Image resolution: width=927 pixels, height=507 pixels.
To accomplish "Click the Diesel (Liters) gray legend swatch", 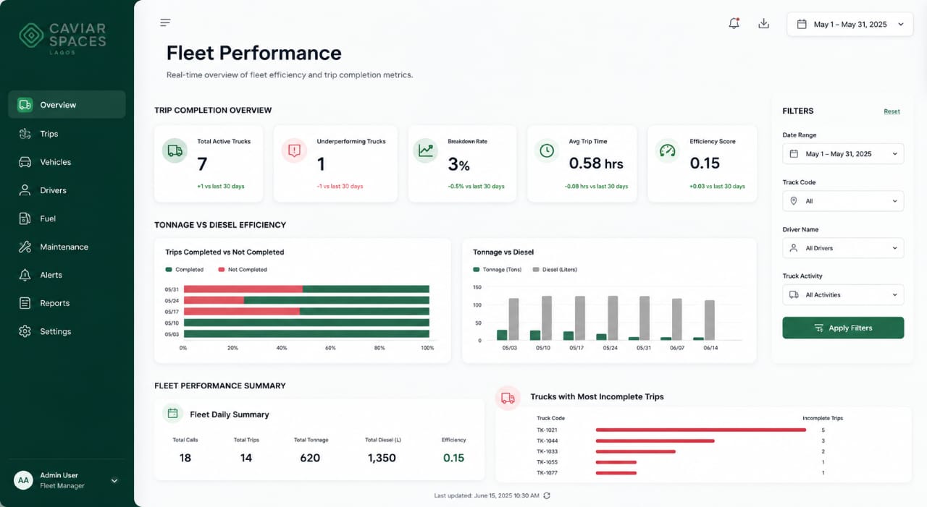I will 536,270.
